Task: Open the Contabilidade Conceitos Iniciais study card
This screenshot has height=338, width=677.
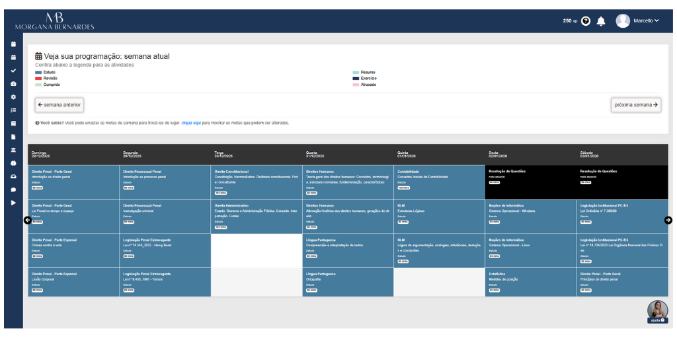Action: pos(439,182)
